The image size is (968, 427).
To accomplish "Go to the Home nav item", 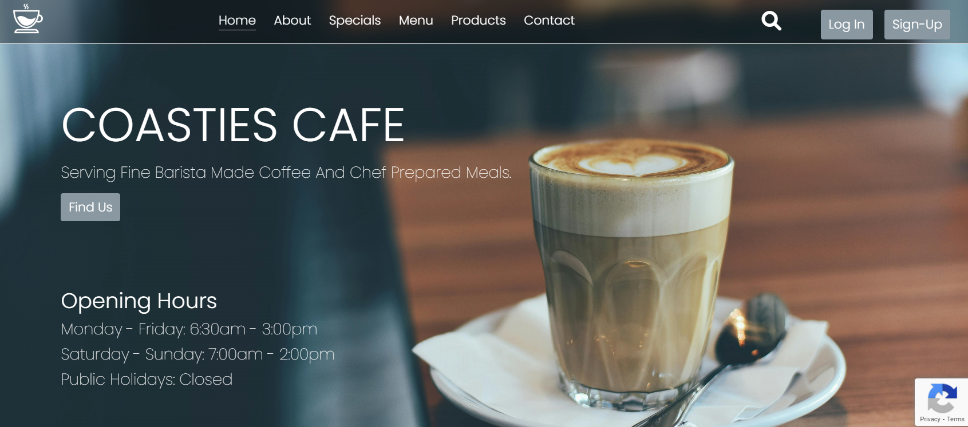I will coord(237,21).
